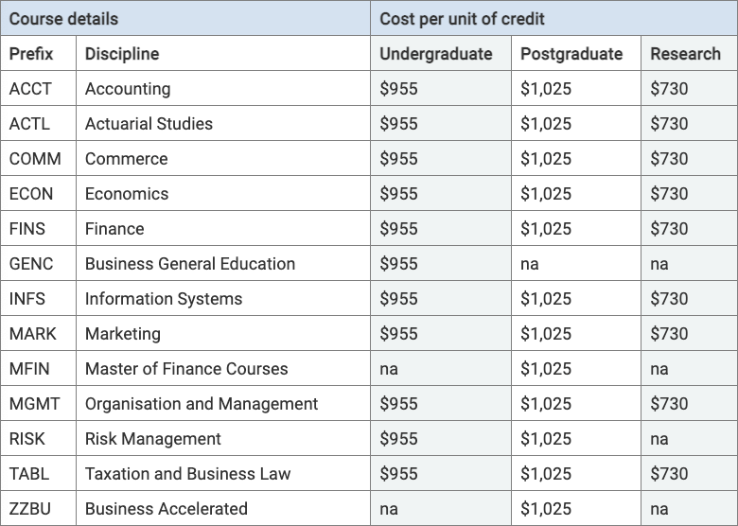Select the Master of Finance Courses cell

tap(186, 369)
